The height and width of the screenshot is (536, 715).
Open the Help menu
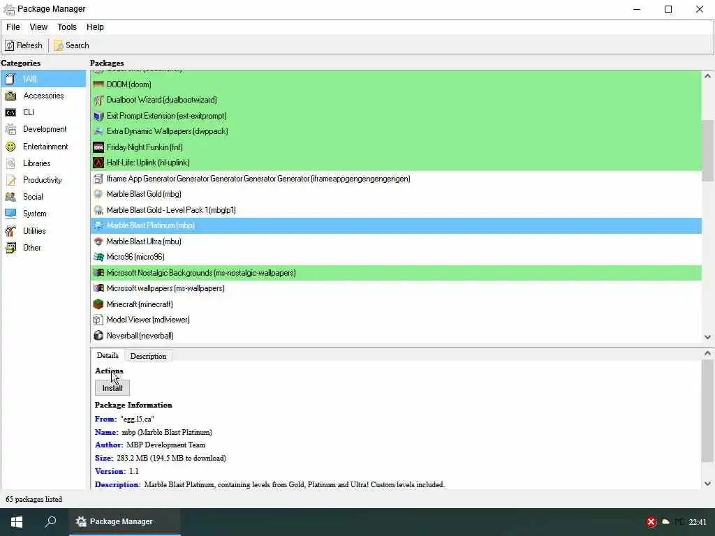click(95, 27)
